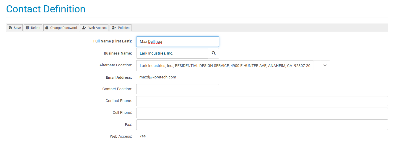This screenshot has width=395, height=148.
Task: Click the Contact Phone input box
Action: click(x=262, y=101)
